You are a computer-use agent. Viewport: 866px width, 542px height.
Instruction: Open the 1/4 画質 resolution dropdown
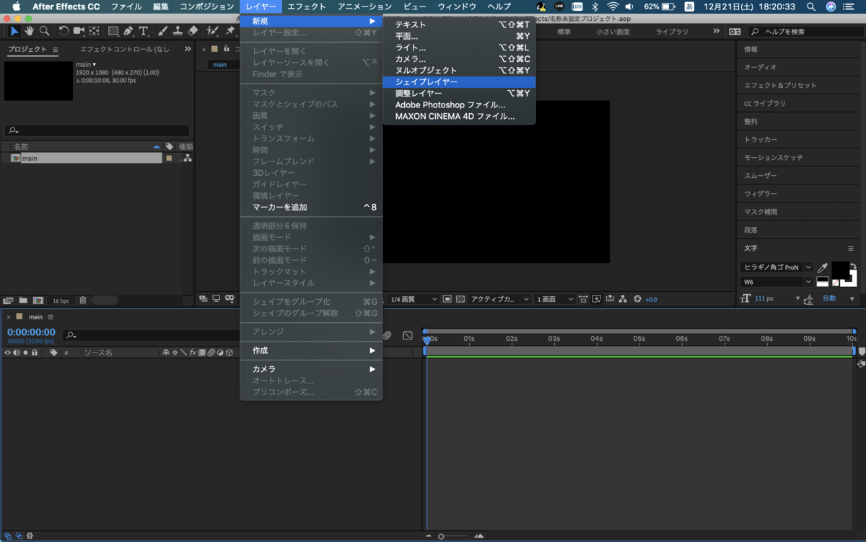(x=413, y=299)
